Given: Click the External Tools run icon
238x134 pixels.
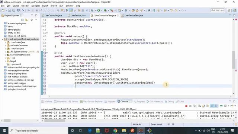Looking at the screenshot, I should 112,10.
